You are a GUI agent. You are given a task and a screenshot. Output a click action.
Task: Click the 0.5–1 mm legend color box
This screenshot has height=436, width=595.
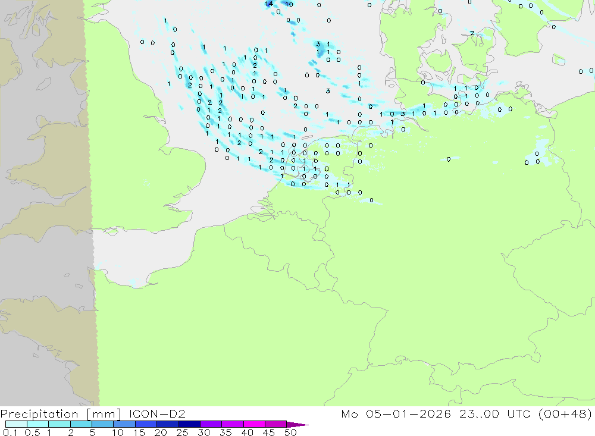pos(37,424)
